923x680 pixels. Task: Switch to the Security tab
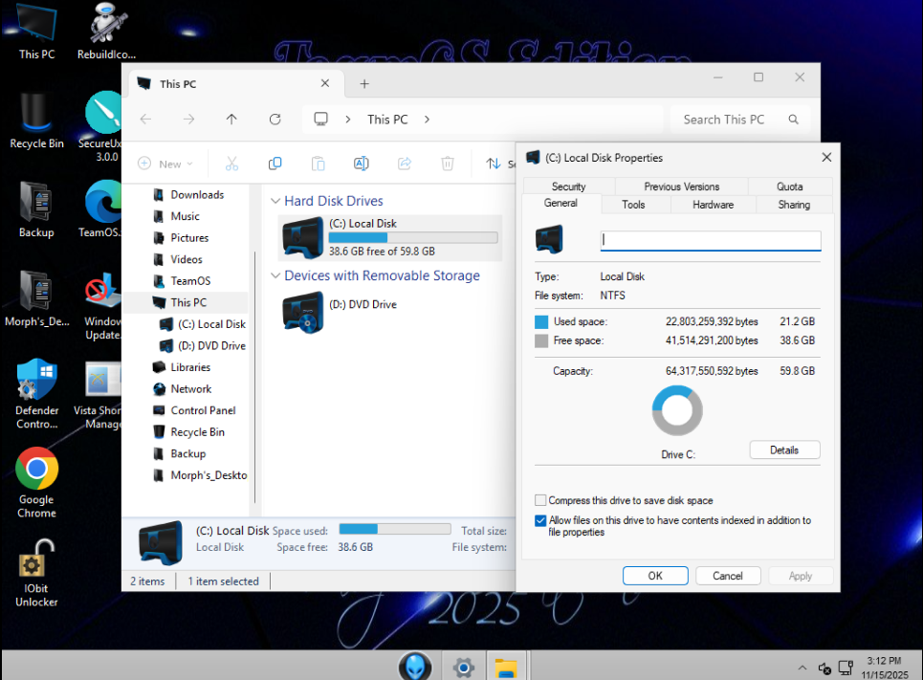[x=568, y=186]
